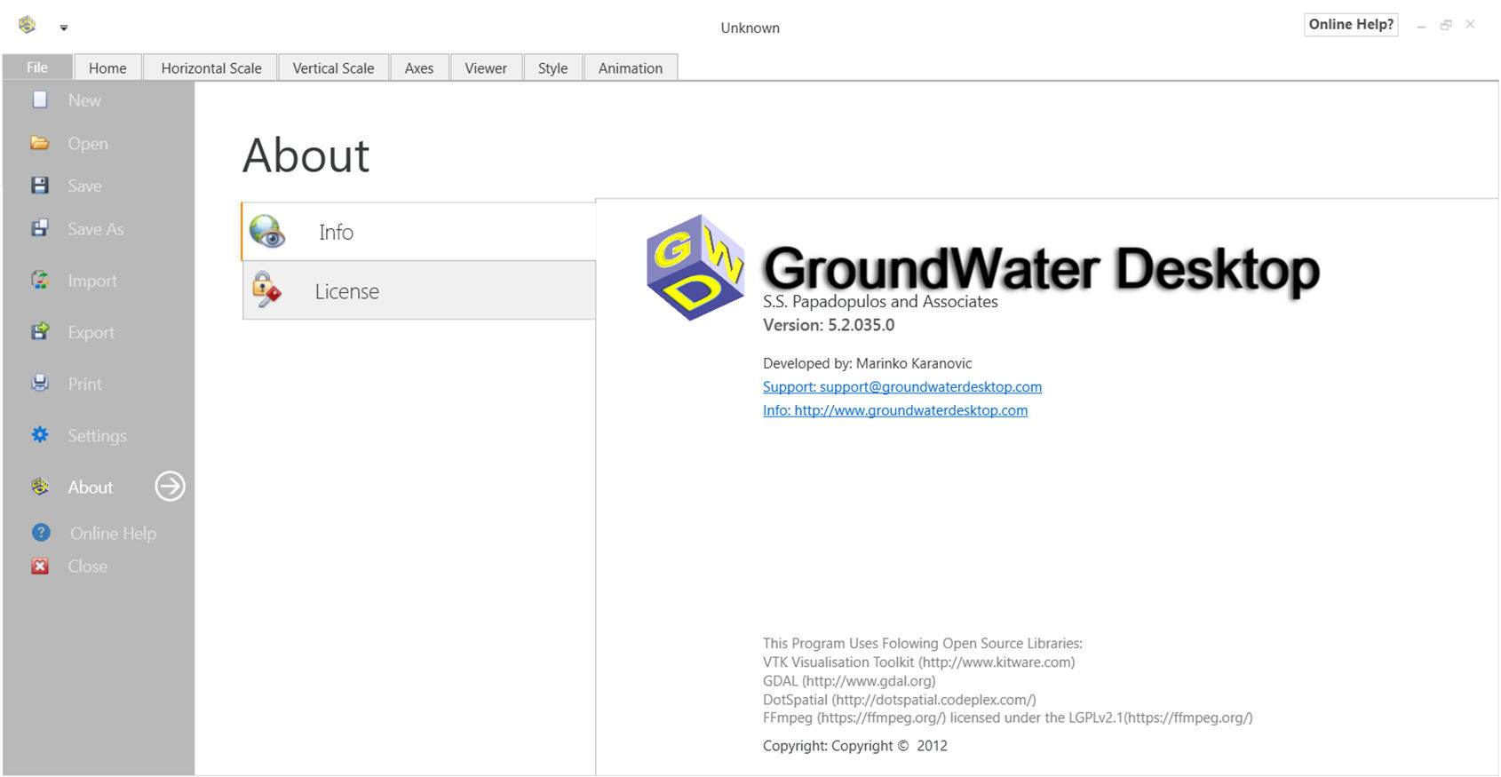Click the Settings gear icon
The height and width of the screenshot is (777, 1501).
40,434
